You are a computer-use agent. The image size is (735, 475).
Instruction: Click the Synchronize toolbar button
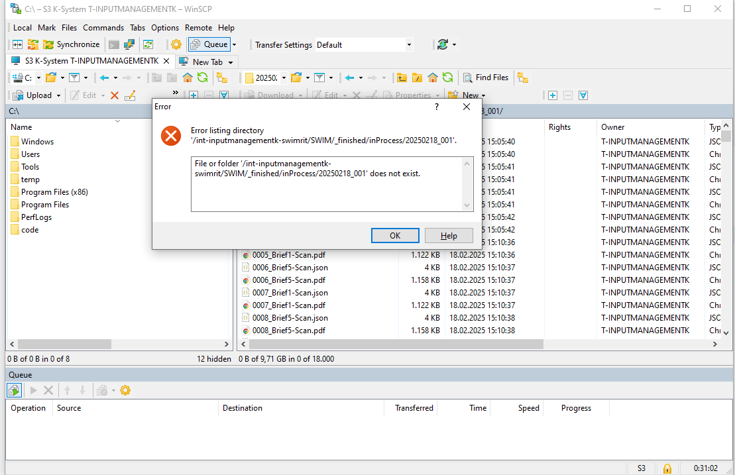point(72,44)
